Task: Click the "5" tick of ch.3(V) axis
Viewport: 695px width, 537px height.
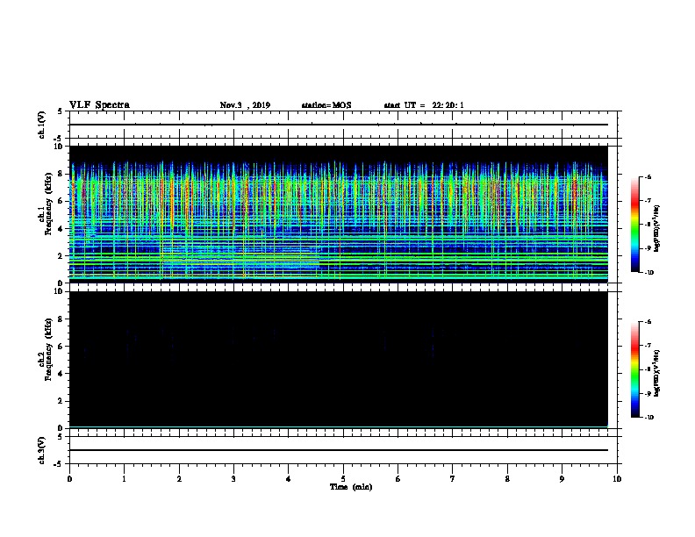Action: pyautogui.click(x=61, y=437)
